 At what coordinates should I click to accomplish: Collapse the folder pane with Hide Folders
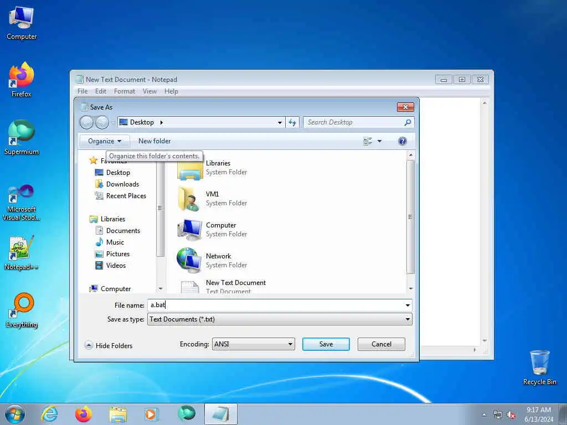(x=109, y=345)
